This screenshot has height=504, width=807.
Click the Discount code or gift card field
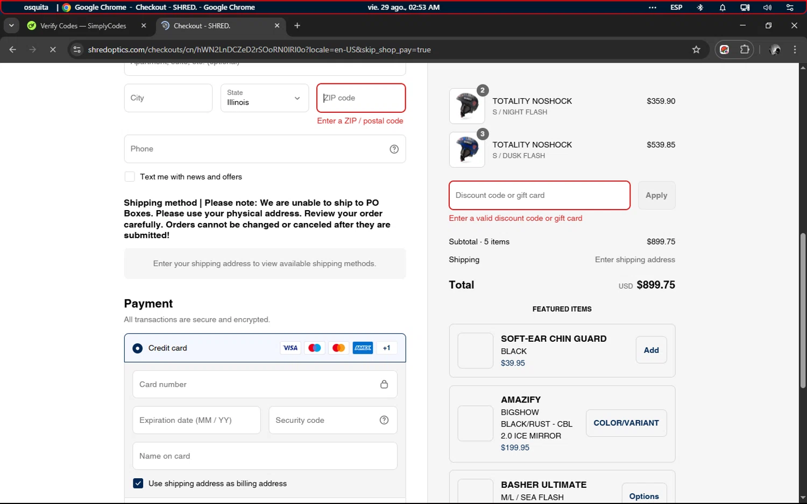[x=540, y=195]
